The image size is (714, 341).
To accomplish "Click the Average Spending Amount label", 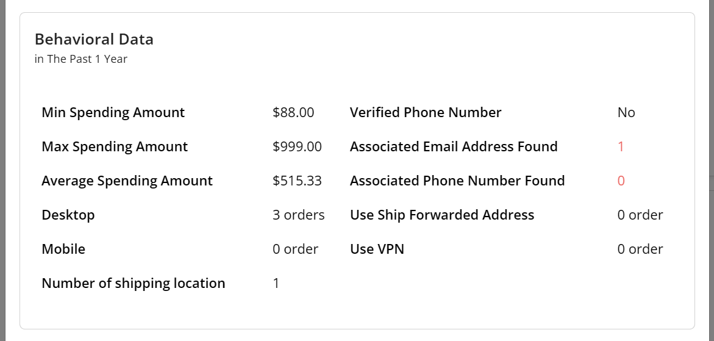I will coord(127,181).
